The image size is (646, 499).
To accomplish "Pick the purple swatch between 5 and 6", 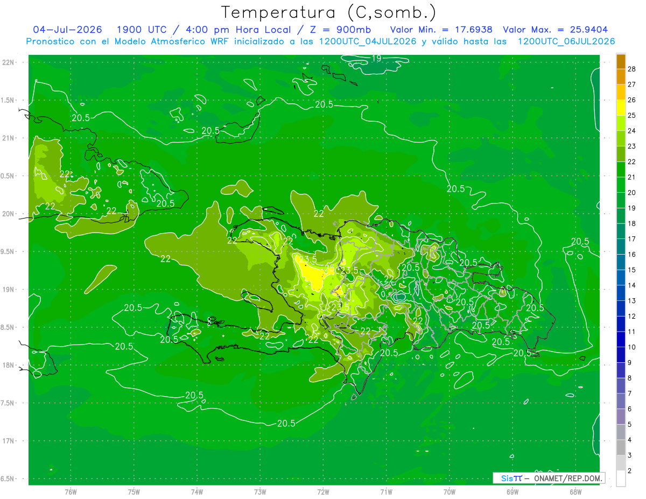I will click(x=621, y=417).
